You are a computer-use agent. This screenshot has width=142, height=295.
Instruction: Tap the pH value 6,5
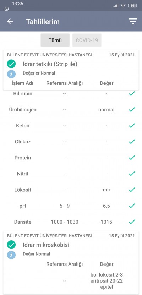click(106, 206)
